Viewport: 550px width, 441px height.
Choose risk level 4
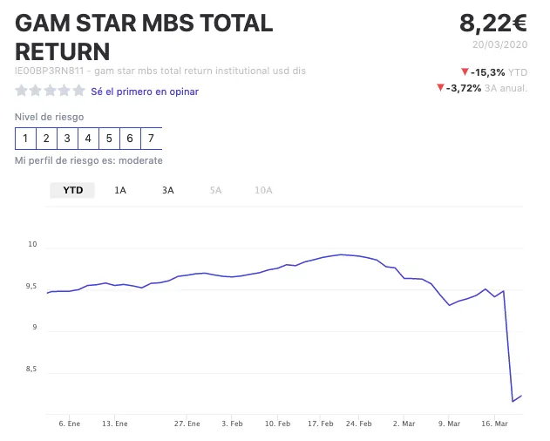(x=88, y=138)
